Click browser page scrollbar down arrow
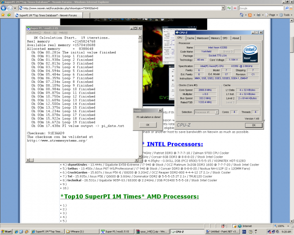 pos(292,221)
